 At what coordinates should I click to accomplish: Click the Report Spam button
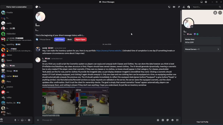tap(80, 40)
